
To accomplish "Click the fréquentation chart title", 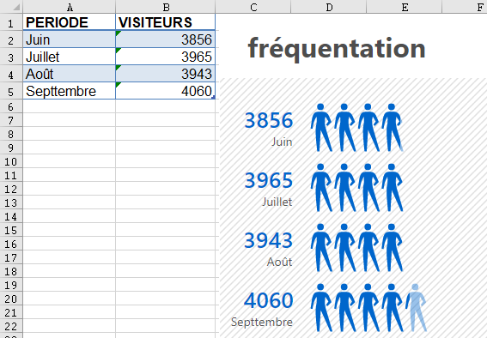I will [x=337, y=49].
